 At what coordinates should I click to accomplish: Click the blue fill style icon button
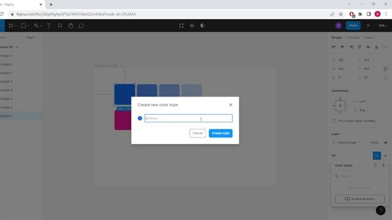coord(377,156)
